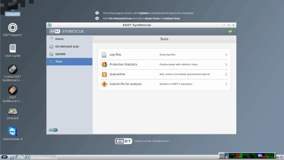Click the Submit file for analysis icon
Image resolution: width=284 pixels, height=160 pixels.
pos(104,84)
